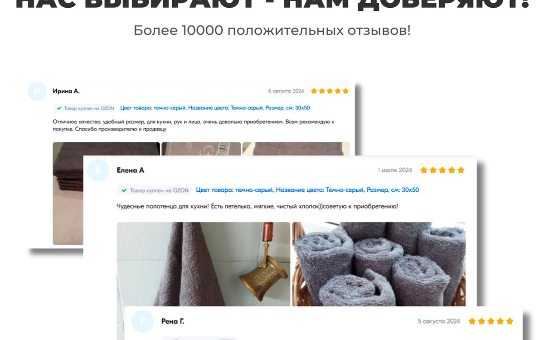The image size is (544, 340).
Task: Click the star rating on Рена Г. review
Action: [491, 321]
